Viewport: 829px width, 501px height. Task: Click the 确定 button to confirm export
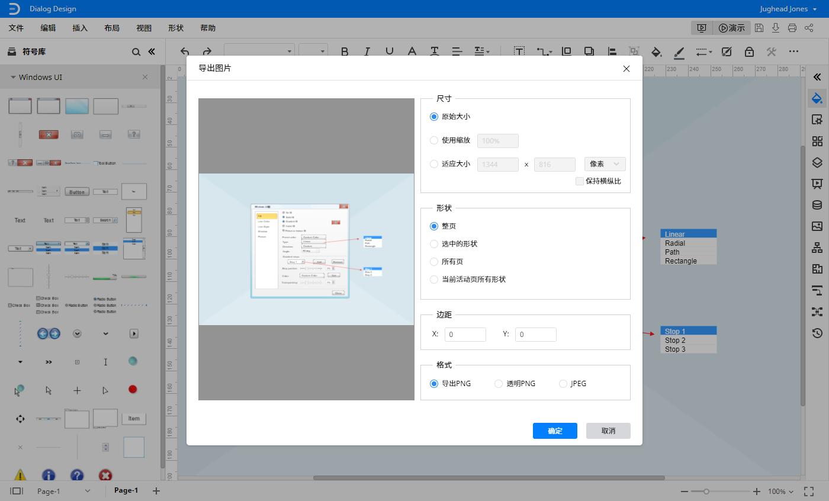point(555,431)
